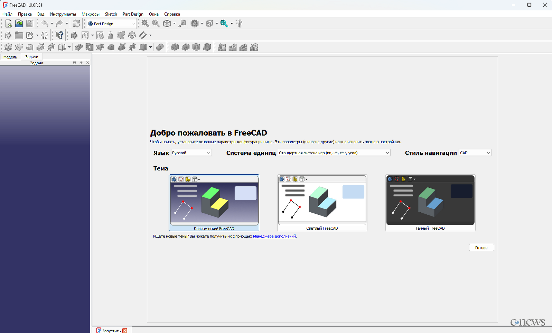Expand the additive primitive dropdown arrow
This screenshot has height=333, width=552.
(69, 47)
